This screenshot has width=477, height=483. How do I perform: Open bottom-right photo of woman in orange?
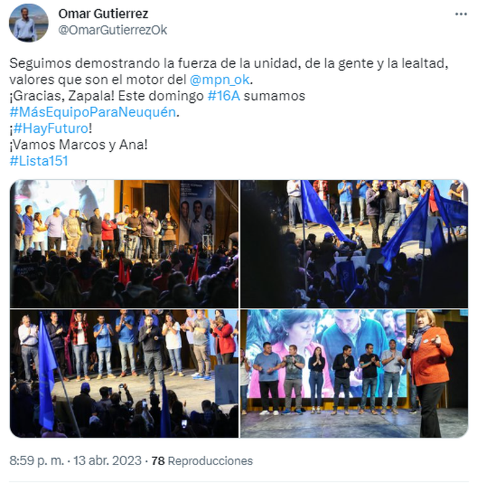[354, 373]
